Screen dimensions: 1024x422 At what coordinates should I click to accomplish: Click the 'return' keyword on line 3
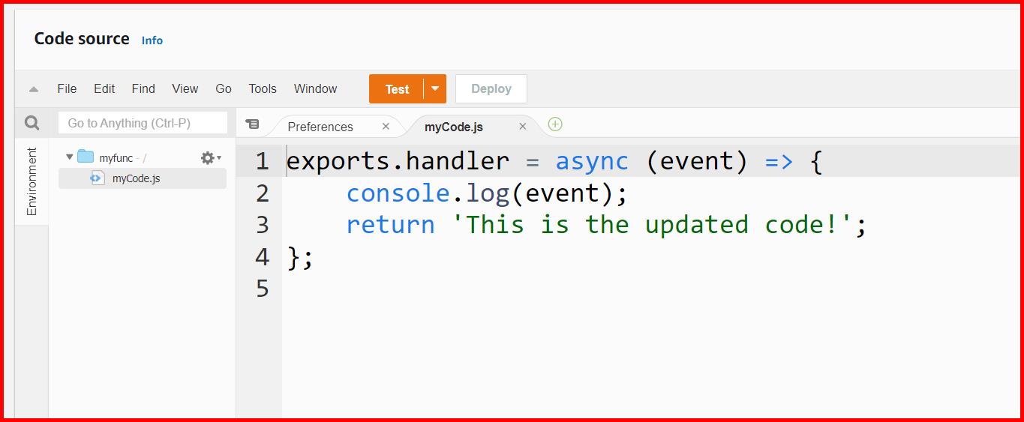click(391, 225)
